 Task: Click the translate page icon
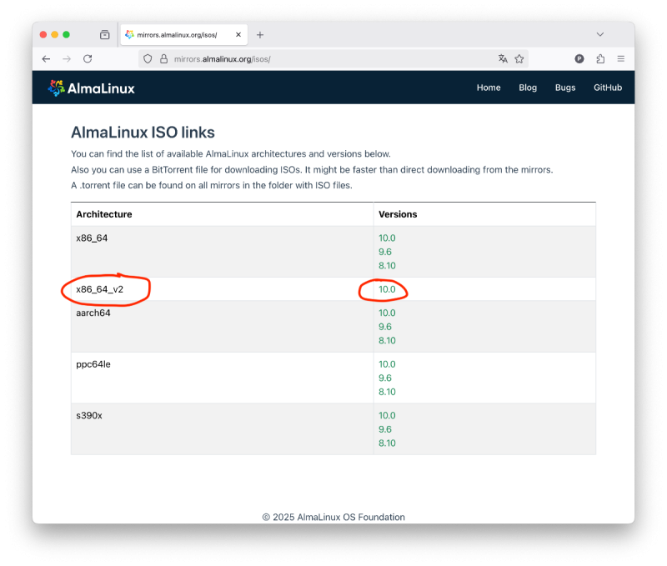(x=503, y=59)
